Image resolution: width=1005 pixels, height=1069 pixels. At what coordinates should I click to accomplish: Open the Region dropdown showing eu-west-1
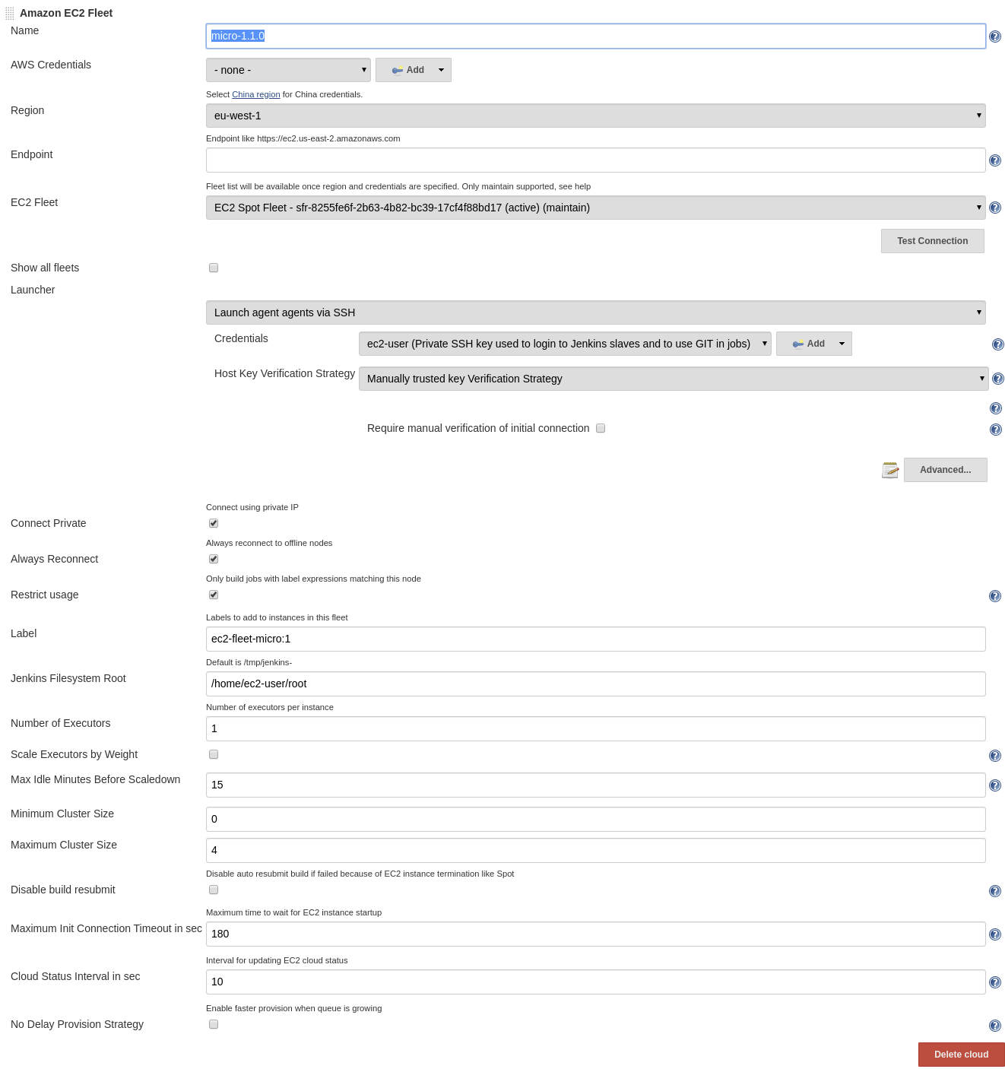596,116
